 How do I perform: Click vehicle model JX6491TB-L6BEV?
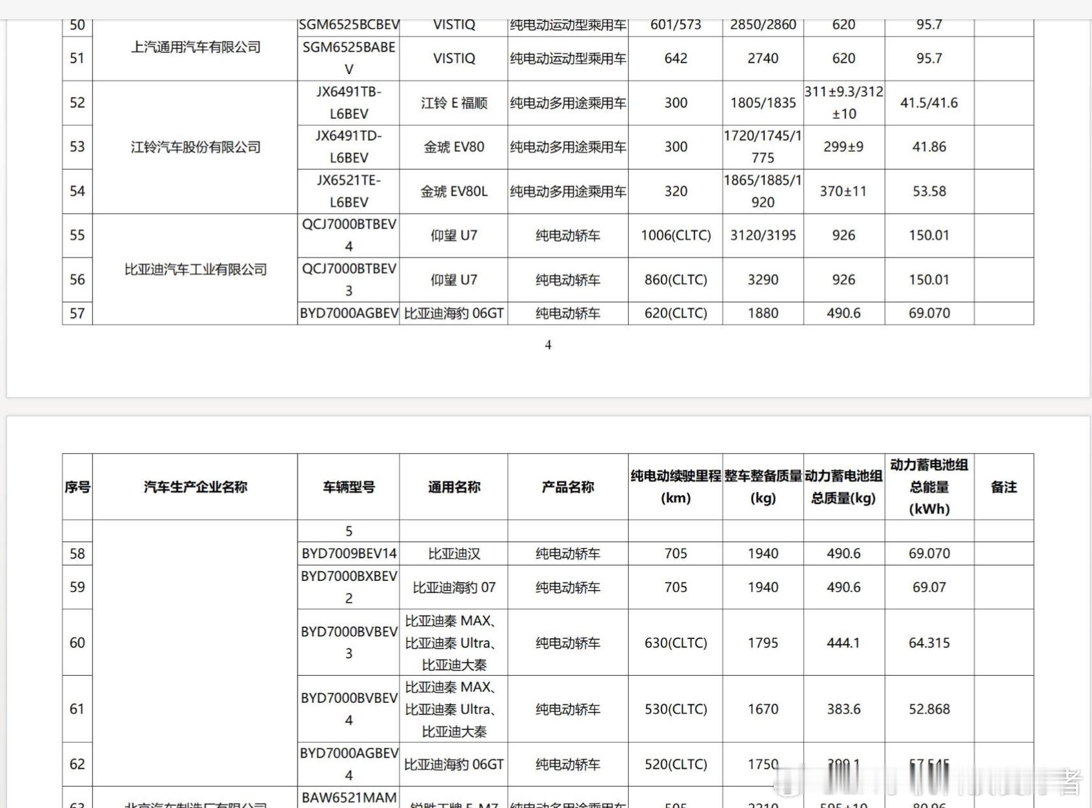(349, 103)
